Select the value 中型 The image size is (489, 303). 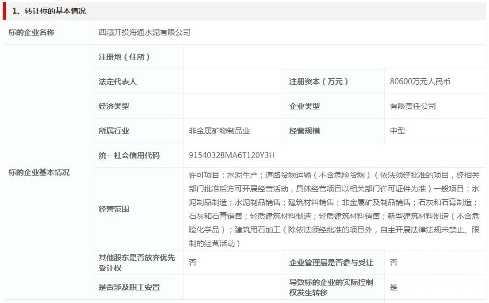[x=397, y=131]
